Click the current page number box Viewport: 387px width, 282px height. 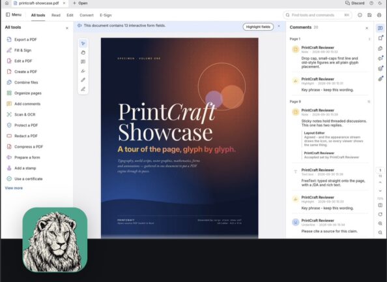[x=380, y=170]
